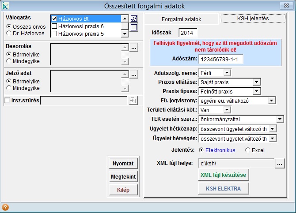Browse for XML fájl helye folder
This screenshot has height=213, width=296.
[279, 164]
